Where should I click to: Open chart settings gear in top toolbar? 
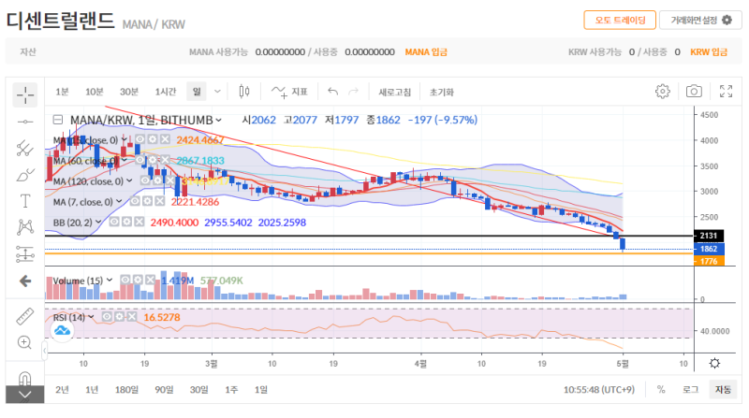coord(663,91)
